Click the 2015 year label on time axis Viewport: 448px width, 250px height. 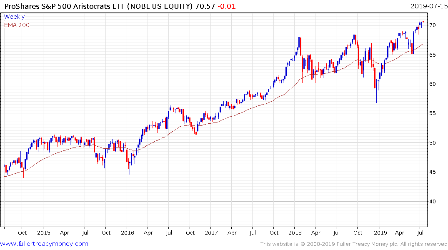pos(44,232)
